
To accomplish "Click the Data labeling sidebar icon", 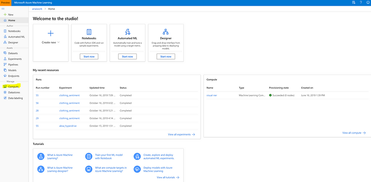I will pyautogui.click(x=5, y=98).
